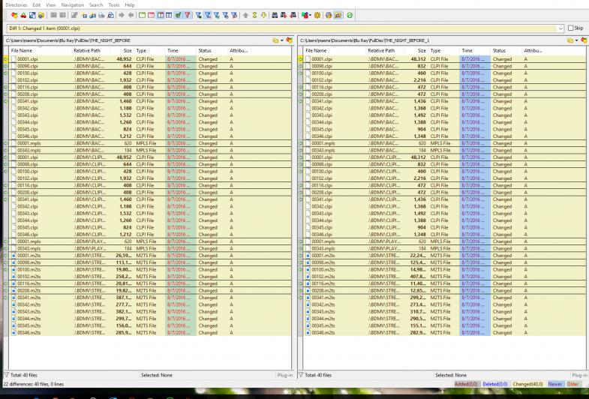Open the Search menu
The width and height of the screenshot is (589, 399).
[96, 5]
